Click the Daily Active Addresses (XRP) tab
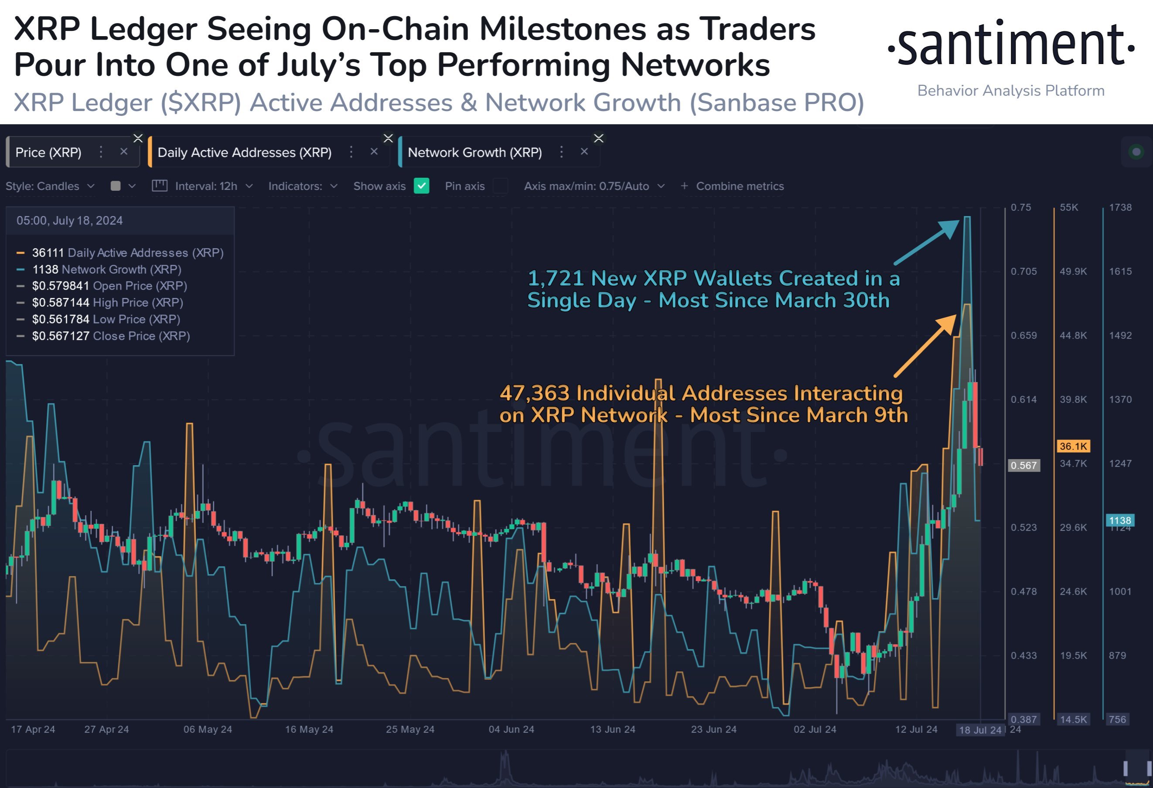1153x788 pixels. click(247, 153)
